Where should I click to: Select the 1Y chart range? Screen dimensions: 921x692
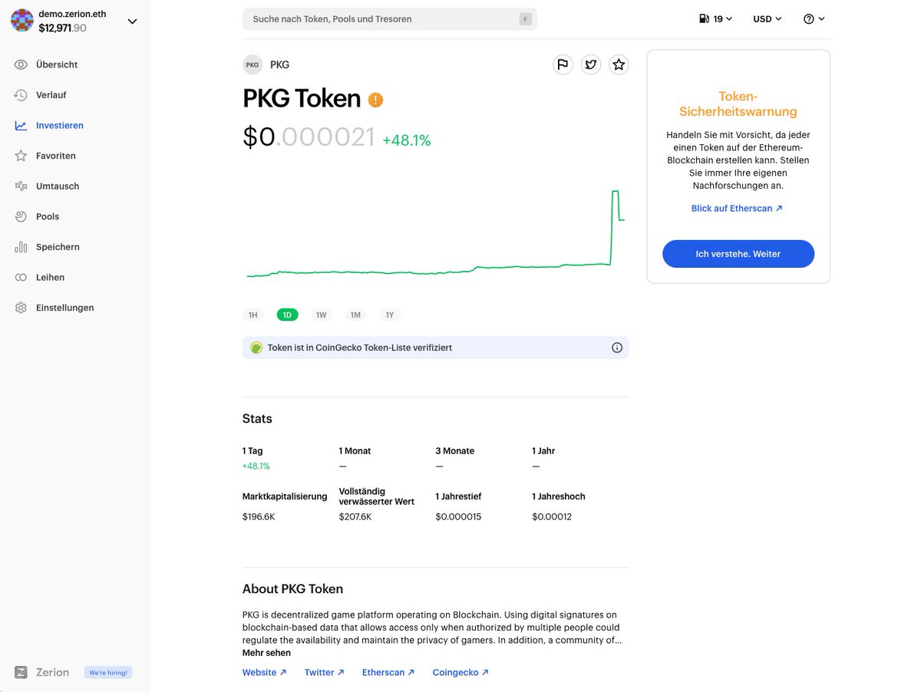click(x=390, y=315)
